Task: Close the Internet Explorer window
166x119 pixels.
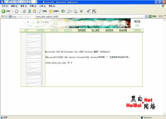Action: pos(164,2)
